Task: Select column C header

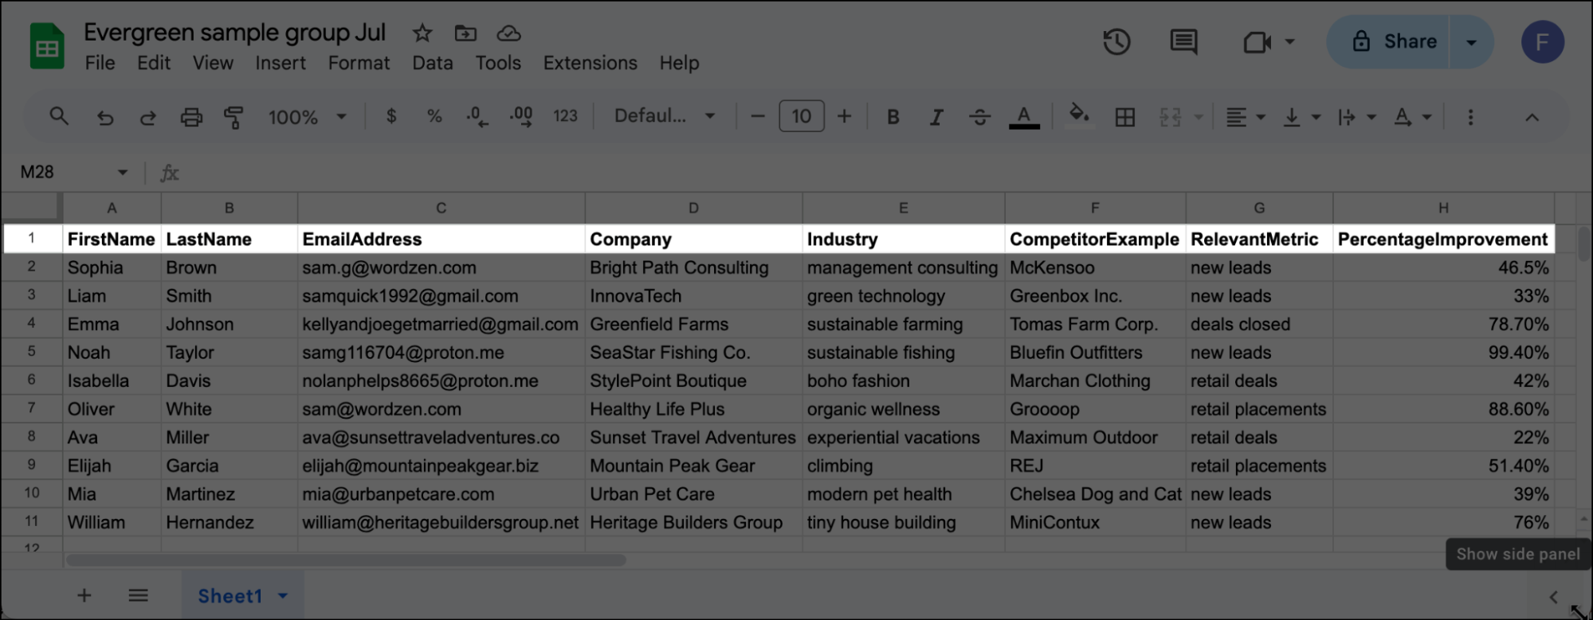Action: click(441, 208)
